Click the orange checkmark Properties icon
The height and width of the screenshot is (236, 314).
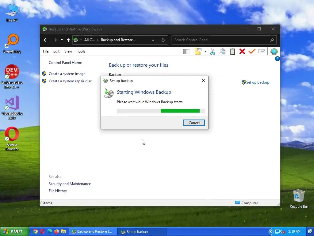pos(252,51)
